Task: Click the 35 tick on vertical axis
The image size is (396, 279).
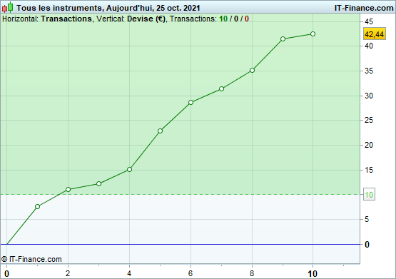Action: (369, 71)
